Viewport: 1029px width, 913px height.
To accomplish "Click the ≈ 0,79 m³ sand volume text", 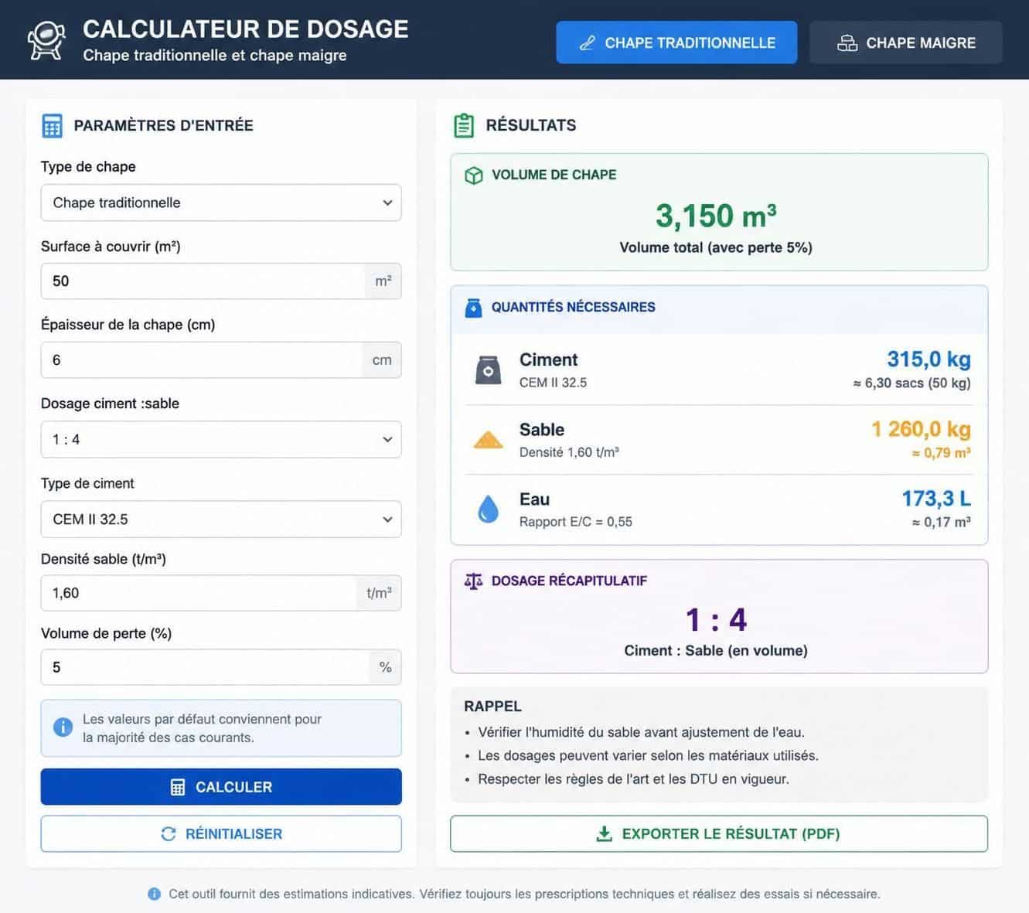I will [941, 453].
